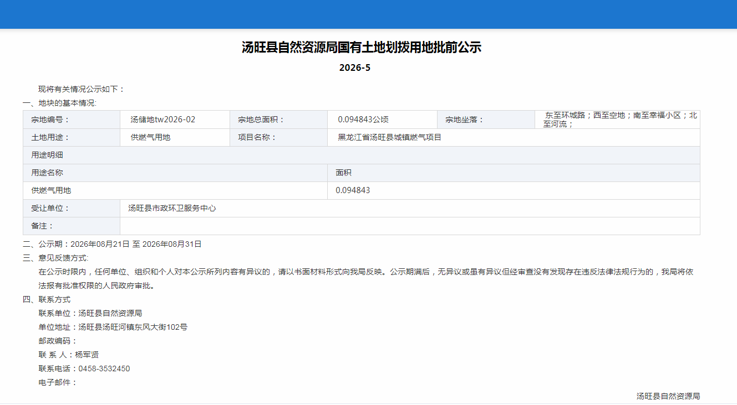Screen dimensions: 737x405
Task: Select the notice number 2026-5
Action: [355, 68]
